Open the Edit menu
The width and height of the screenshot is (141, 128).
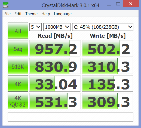coord(18,14)
